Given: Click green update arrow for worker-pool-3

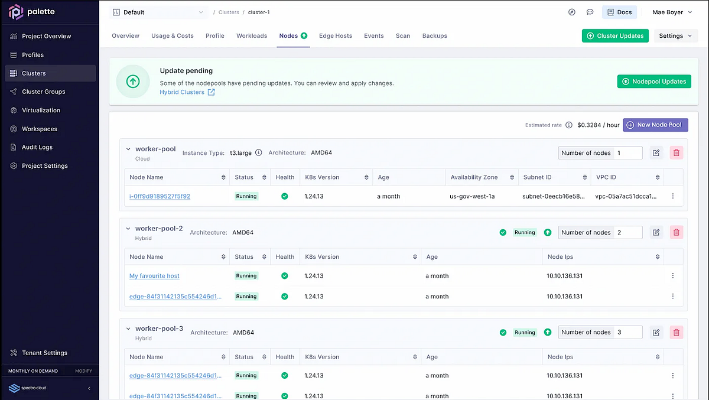Looking at the screenshot, I should pyautogui.click(x=548, y=333).
